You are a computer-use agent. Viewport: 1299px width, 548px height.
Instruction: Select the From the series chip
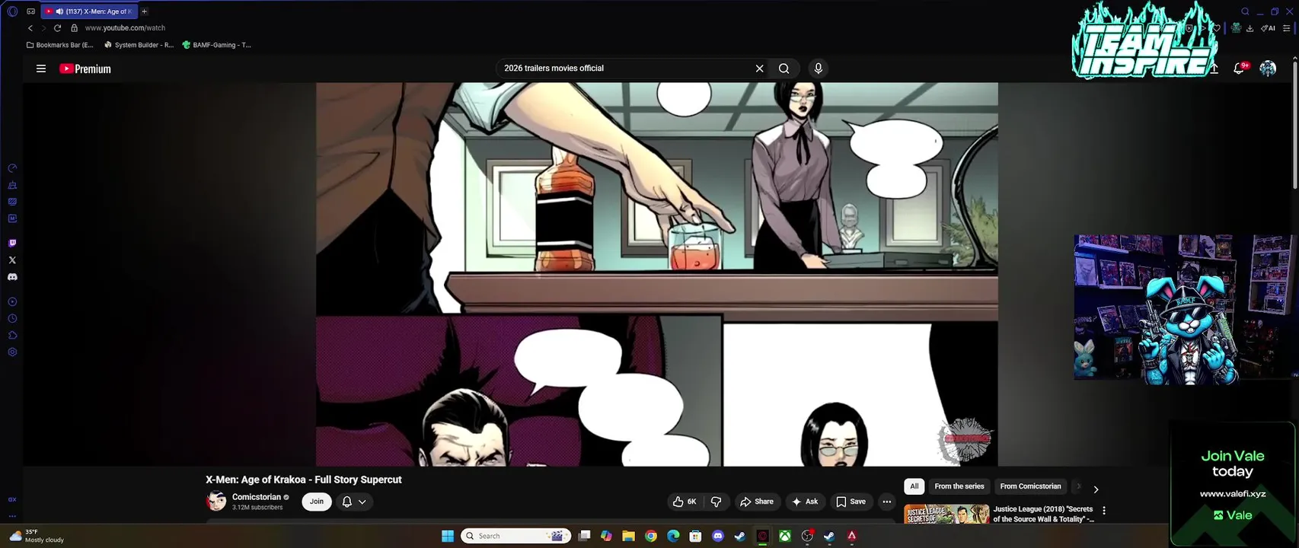(x=959, y=486)
